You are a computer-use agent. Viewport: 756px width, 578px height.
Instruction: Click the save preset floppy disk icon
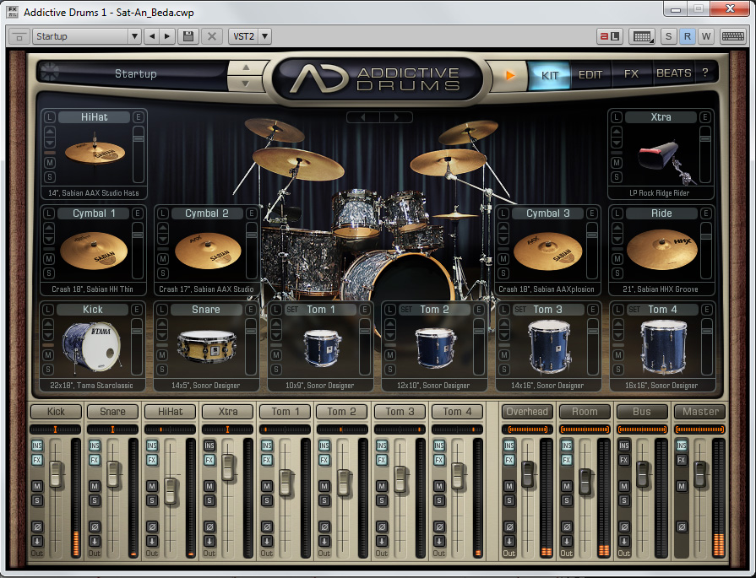(x=188, y=36)
